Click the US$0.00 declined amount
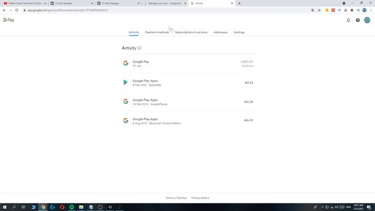Screen dimensions: 375x211 point(247,62)
